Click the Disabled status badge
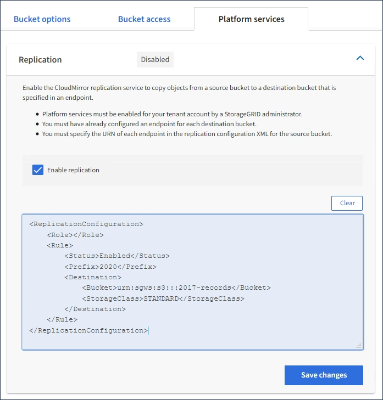The image size is (383, 400). tap(155, 59)
